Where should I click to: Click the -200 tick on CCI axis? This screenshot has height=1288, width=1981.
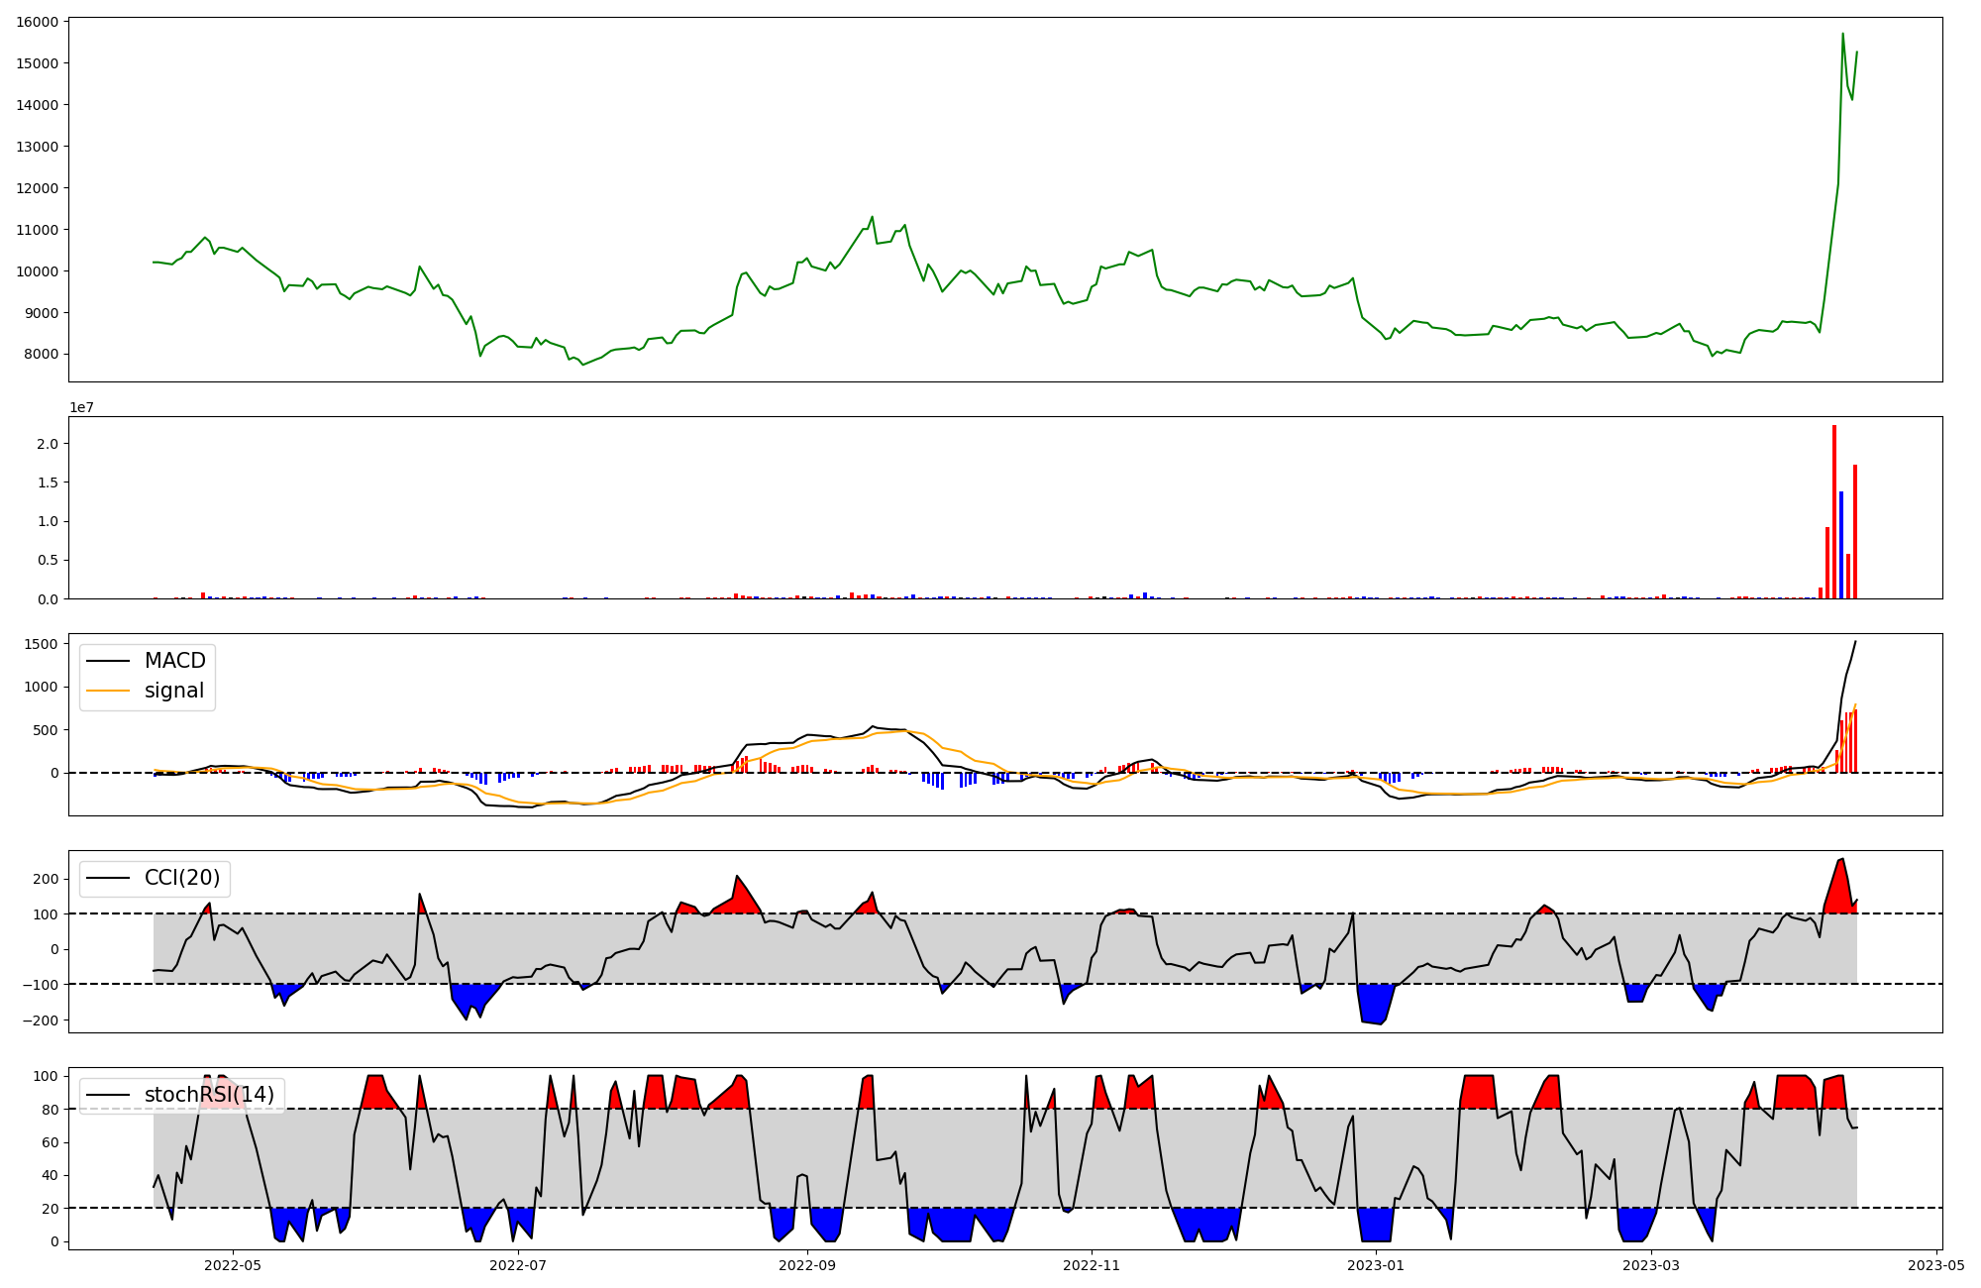click(x=40, y=1020)
